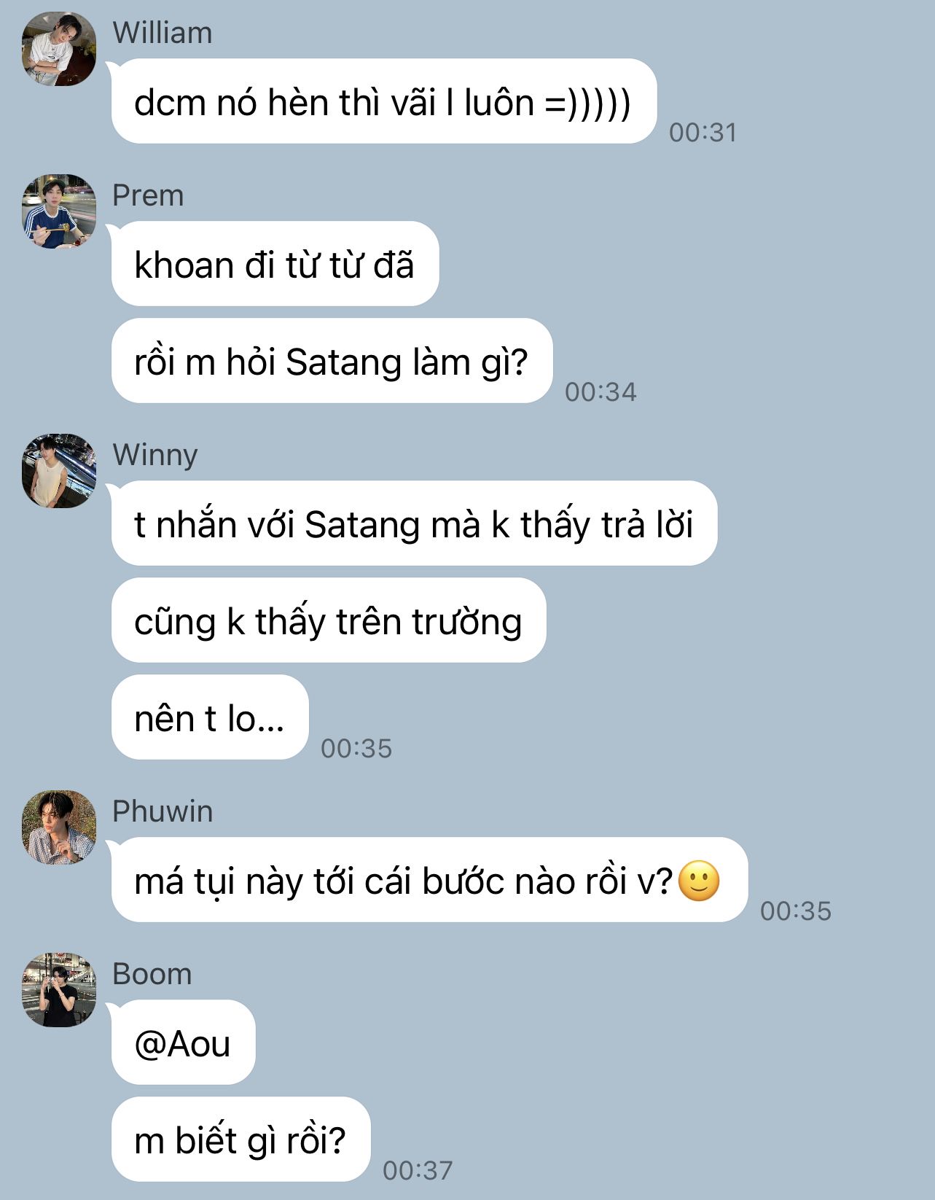Select the 'cũng k thấy trên trường' message
The image size is (935, 1200).
pyautogui.click(x=329, y=620)
